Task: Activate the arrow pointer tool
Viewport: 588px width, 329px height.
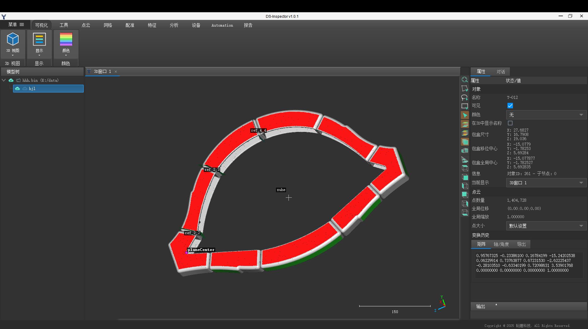Action: pos(465,115)
